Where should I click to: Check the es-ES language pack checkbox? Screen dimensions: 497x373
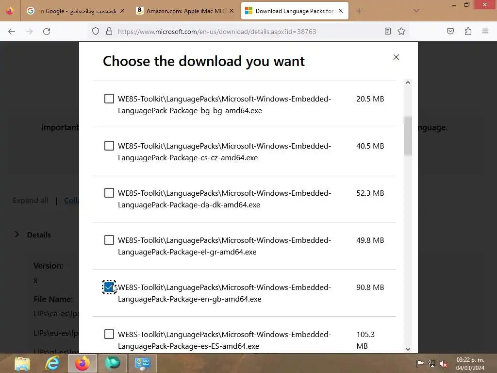109,334
